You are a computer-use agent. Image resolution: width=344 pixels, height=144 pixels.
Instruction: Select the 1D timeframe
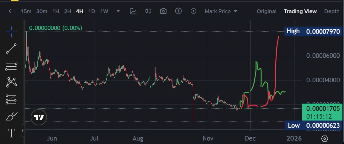point(92,11)
